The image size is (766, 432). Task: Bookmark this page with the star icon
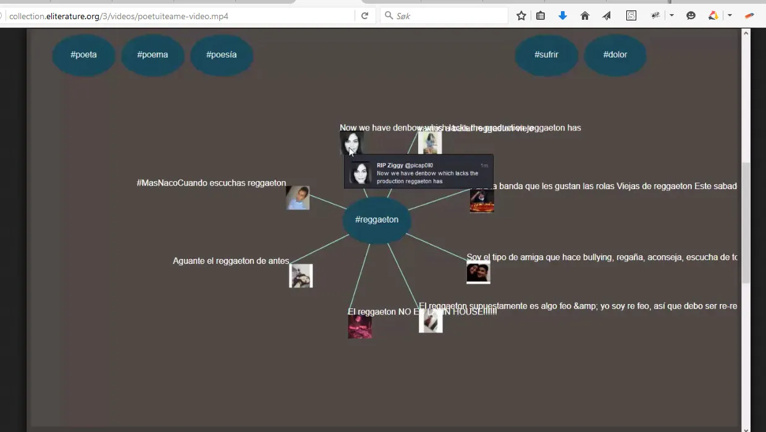pos(521,16)
